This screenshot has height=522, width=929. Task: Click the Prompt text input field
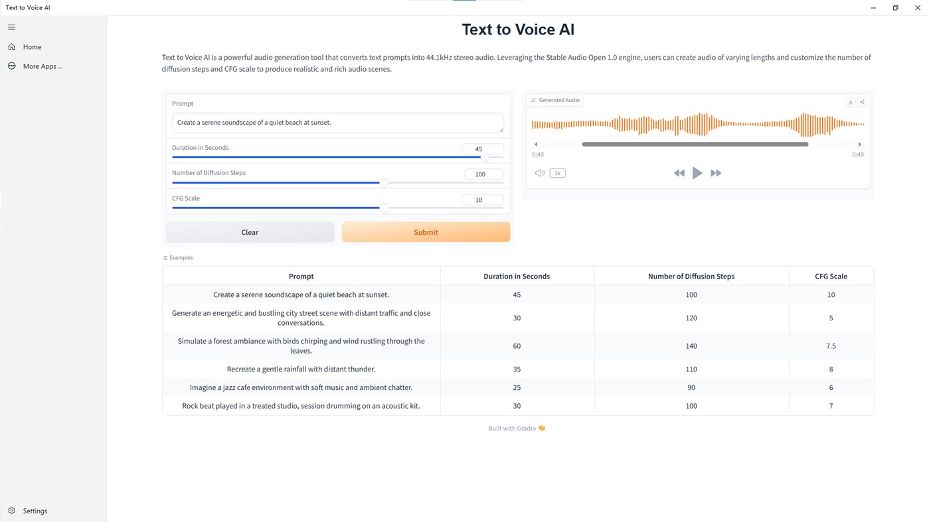(x=337, y=123)
